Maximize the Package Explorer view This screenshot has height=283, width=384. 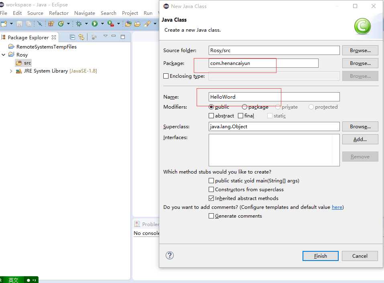point(123,37)
